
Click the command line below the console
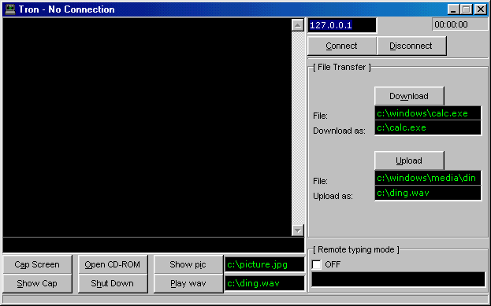point(154,245)
